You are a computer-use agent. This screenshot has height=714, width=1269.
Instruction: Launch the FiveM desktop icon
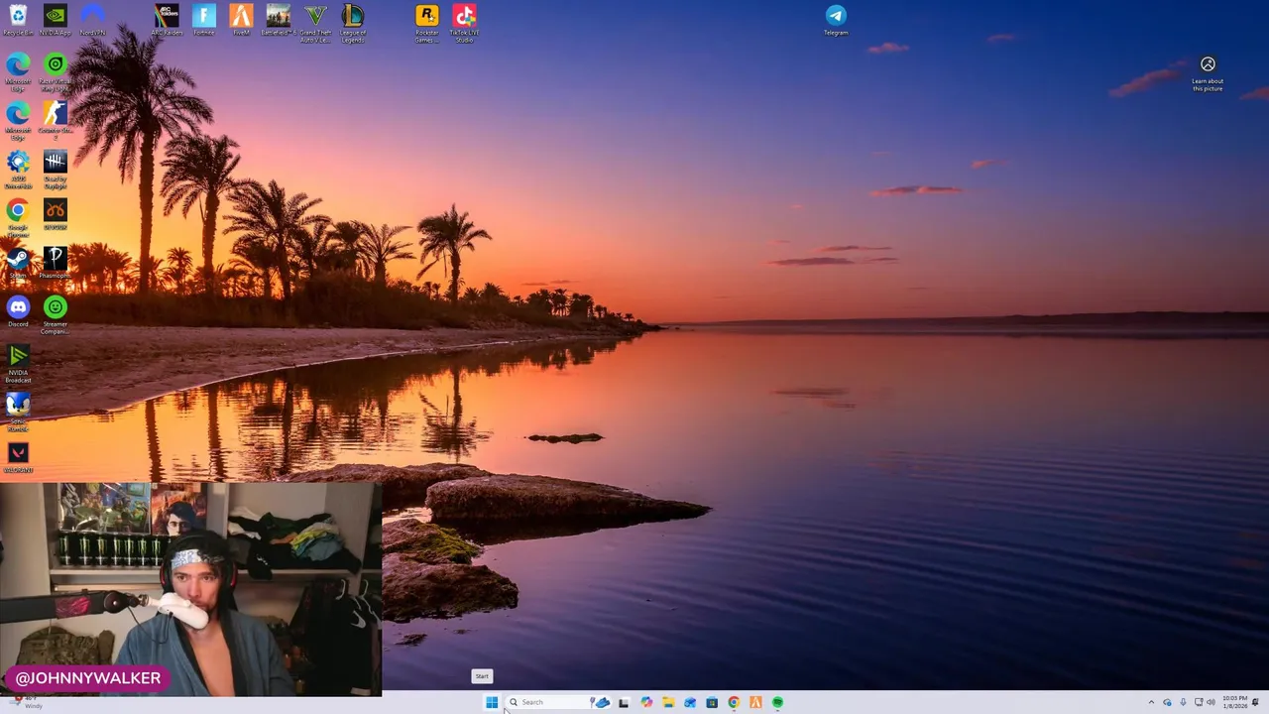click(x=241, y=20)
